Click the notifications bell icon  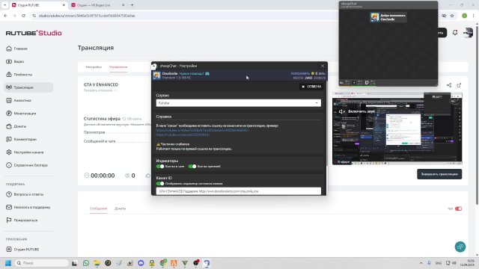(455, 33)
